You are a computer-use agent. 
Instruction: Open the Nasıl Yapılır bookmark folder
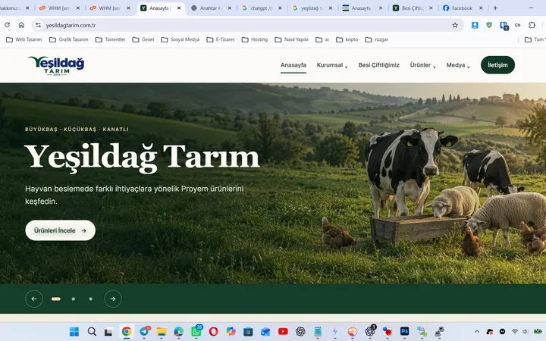click(292, 39)
